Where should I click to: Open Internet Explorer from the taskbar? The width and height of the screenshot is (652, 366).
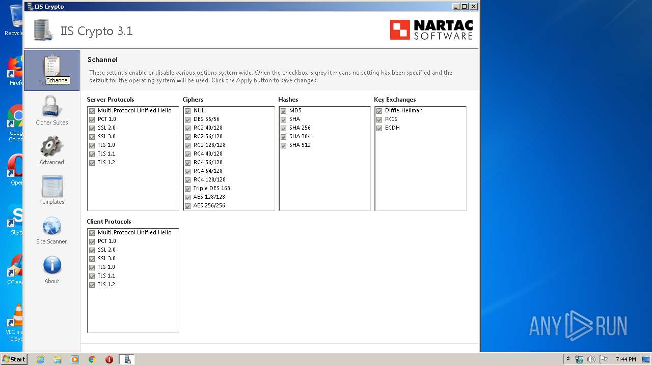click(40, 359)
